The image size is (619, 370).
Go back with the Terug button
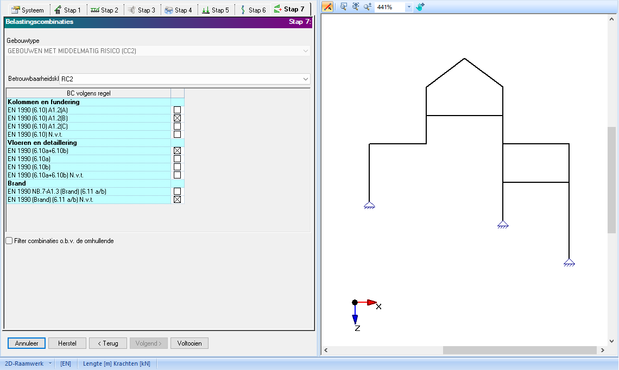pos(108,343)
